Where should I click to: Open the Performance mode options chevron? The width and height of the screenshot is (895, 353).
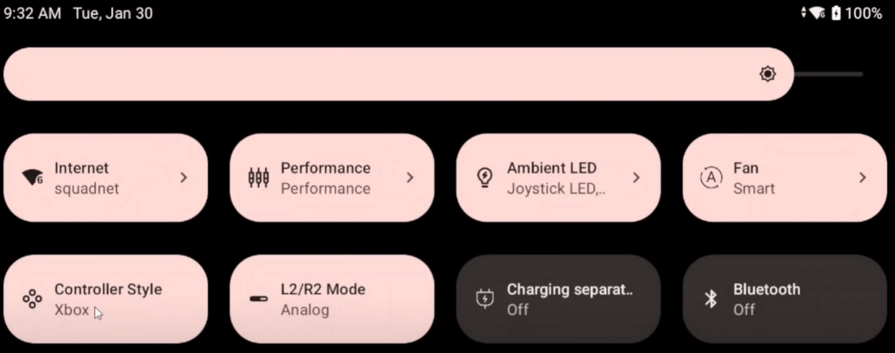pos(410,177)
